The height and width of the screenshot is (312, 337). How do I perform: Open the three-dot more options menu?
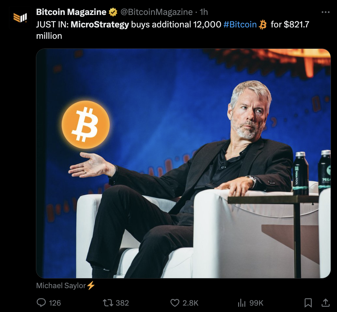click(x=325, y=12)
